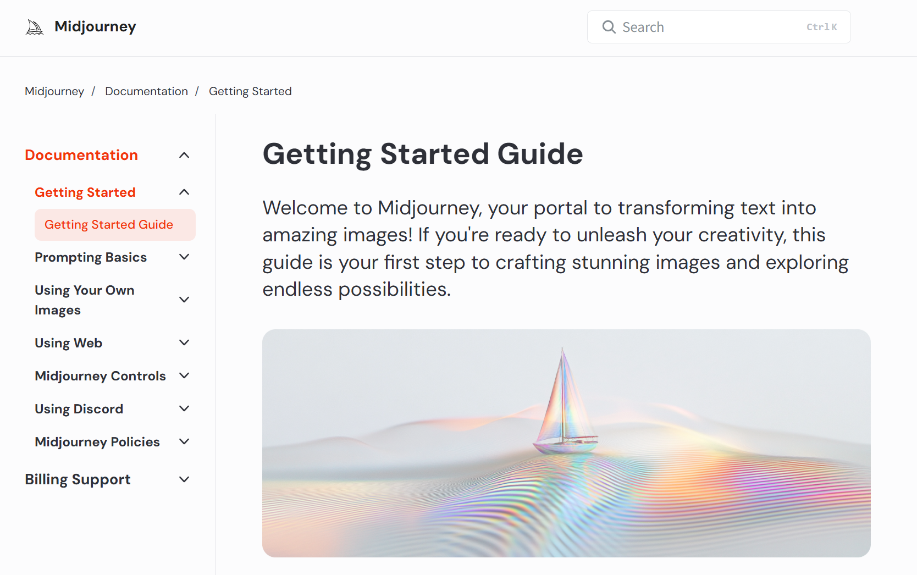Expand Midjourney Policies chevron
Viewport: 917px width, 575px height.
click(184, 441)
